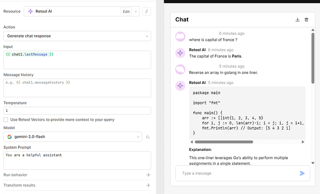Click the message 'where is capital of france ?'

click(213, 40)
